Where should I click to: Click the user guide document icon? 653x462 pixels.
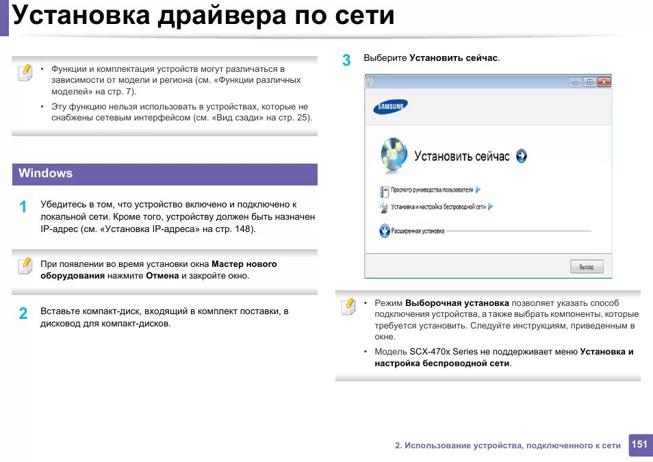pyautogui.click(x=384, y=191)
